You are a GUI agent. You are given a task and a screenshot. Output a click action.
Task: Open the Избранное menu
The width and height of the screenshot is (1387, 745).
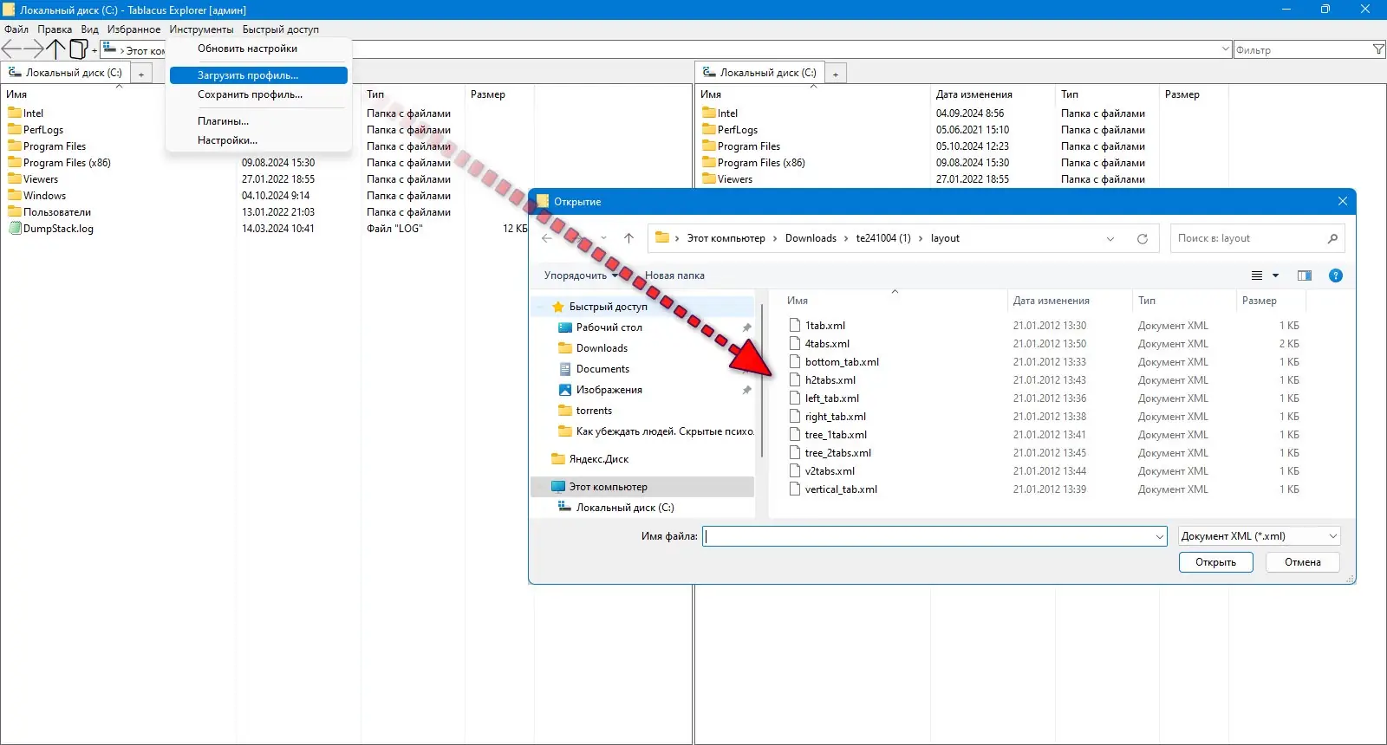click(133, 29)
